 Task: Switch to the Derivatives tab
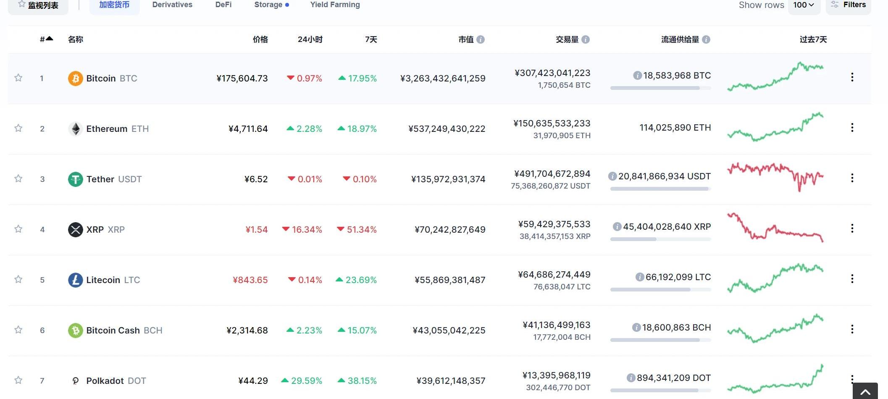[x=172, y=5]
